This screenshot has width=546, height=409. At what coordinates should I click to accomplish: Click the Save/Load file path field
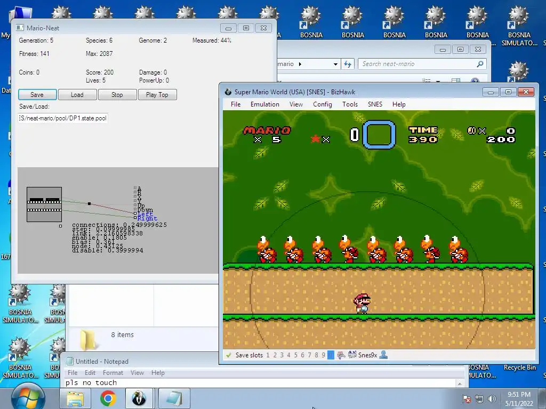(x=63, y=118)
